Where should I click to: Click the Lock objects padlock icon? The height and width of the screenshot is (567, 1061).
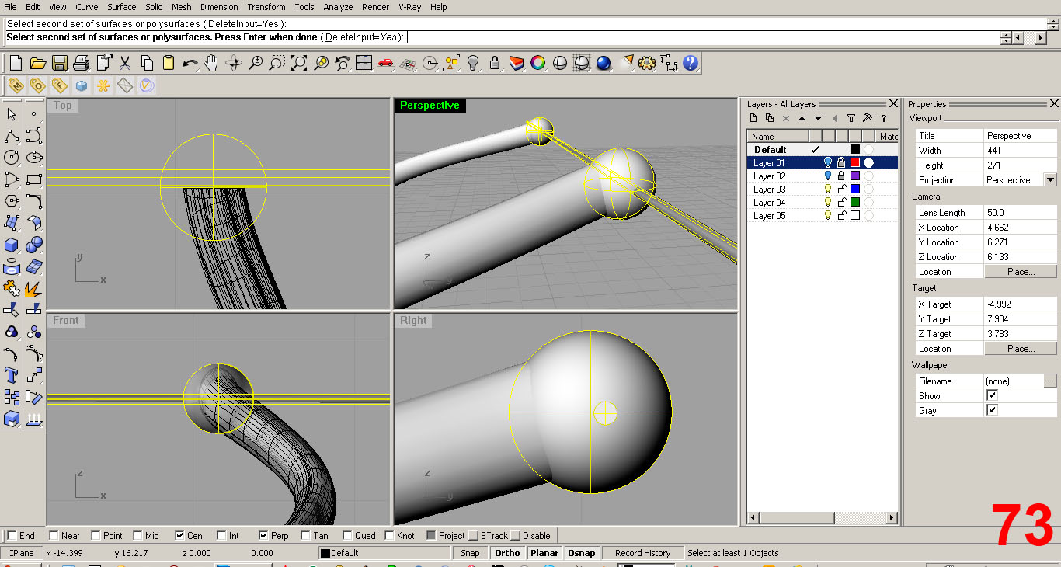494,63
